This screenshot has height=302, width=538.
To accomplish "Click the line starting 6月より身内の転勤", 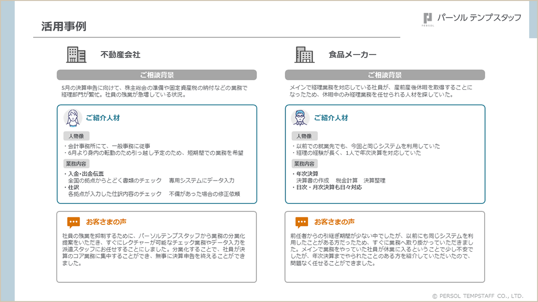I will coord(154,153).
